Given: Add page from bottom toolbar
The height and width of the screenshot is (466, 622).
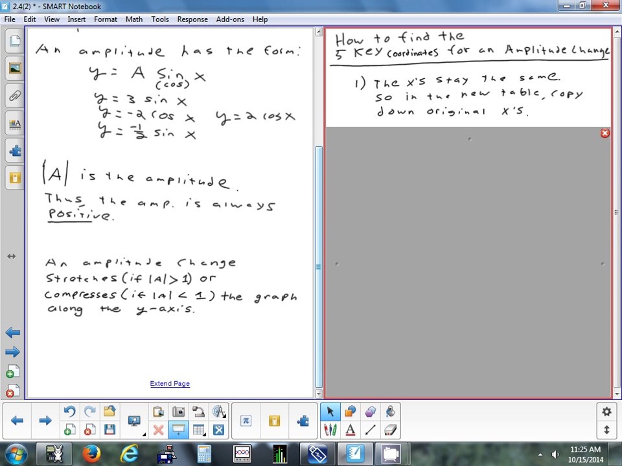Looking at the screenshot, I should pos(69,430).
